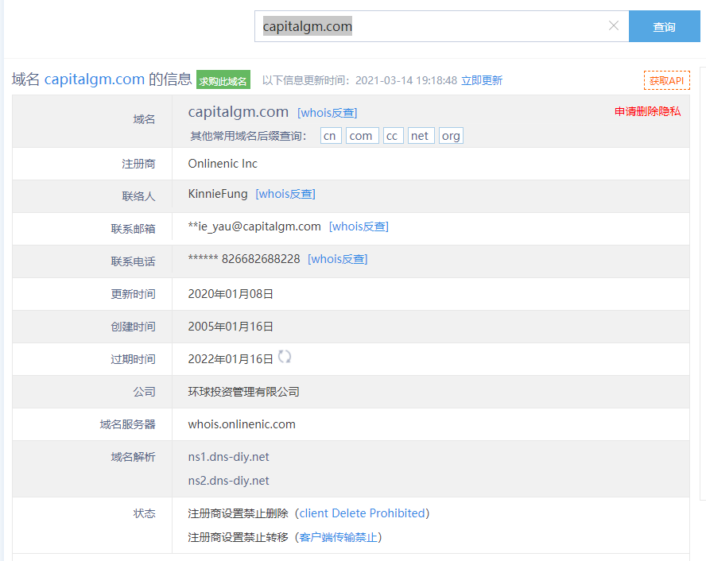Viewport: 706px width, 561px height.
Task: Select the cc domain suffix
Action: coord(393,136)
